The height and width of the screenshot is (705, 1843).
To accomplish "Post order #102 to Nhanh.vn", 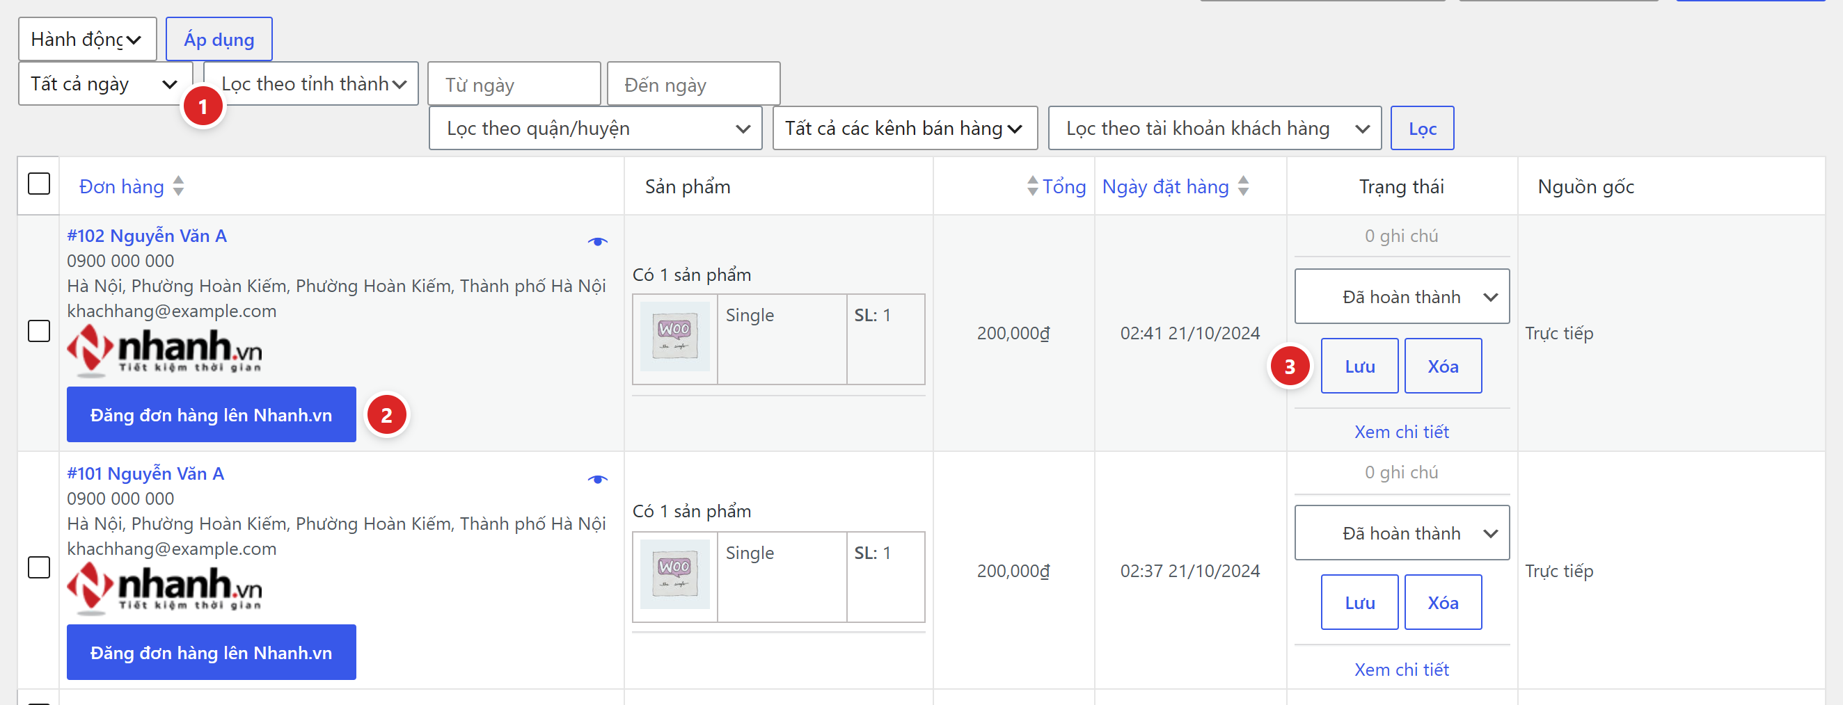I will (211, 414).
